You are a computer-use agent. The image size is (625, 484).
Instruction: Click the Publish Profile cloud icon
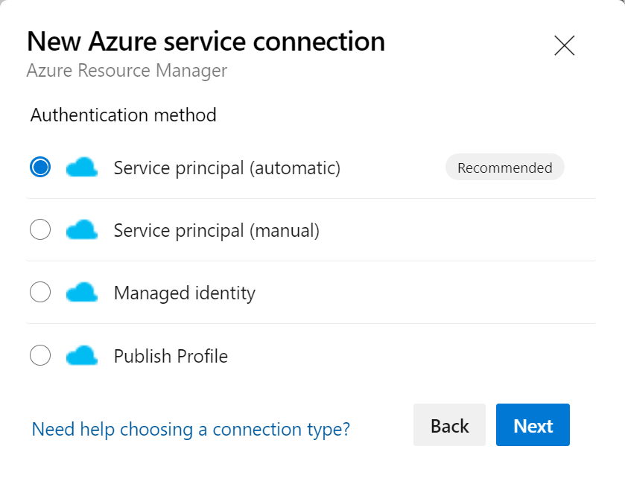pyautogui.click(x=82, y=356)
